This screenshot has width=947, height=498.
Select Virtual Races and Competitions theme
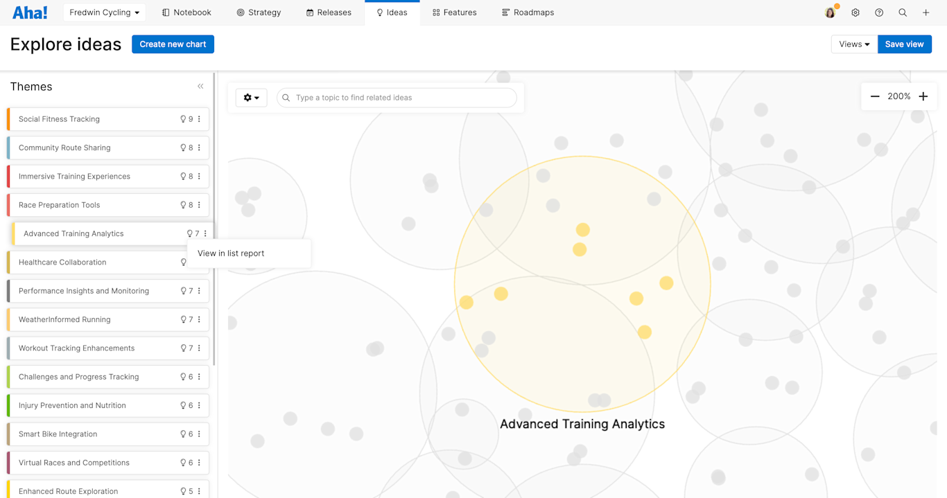tap(108, 463)
